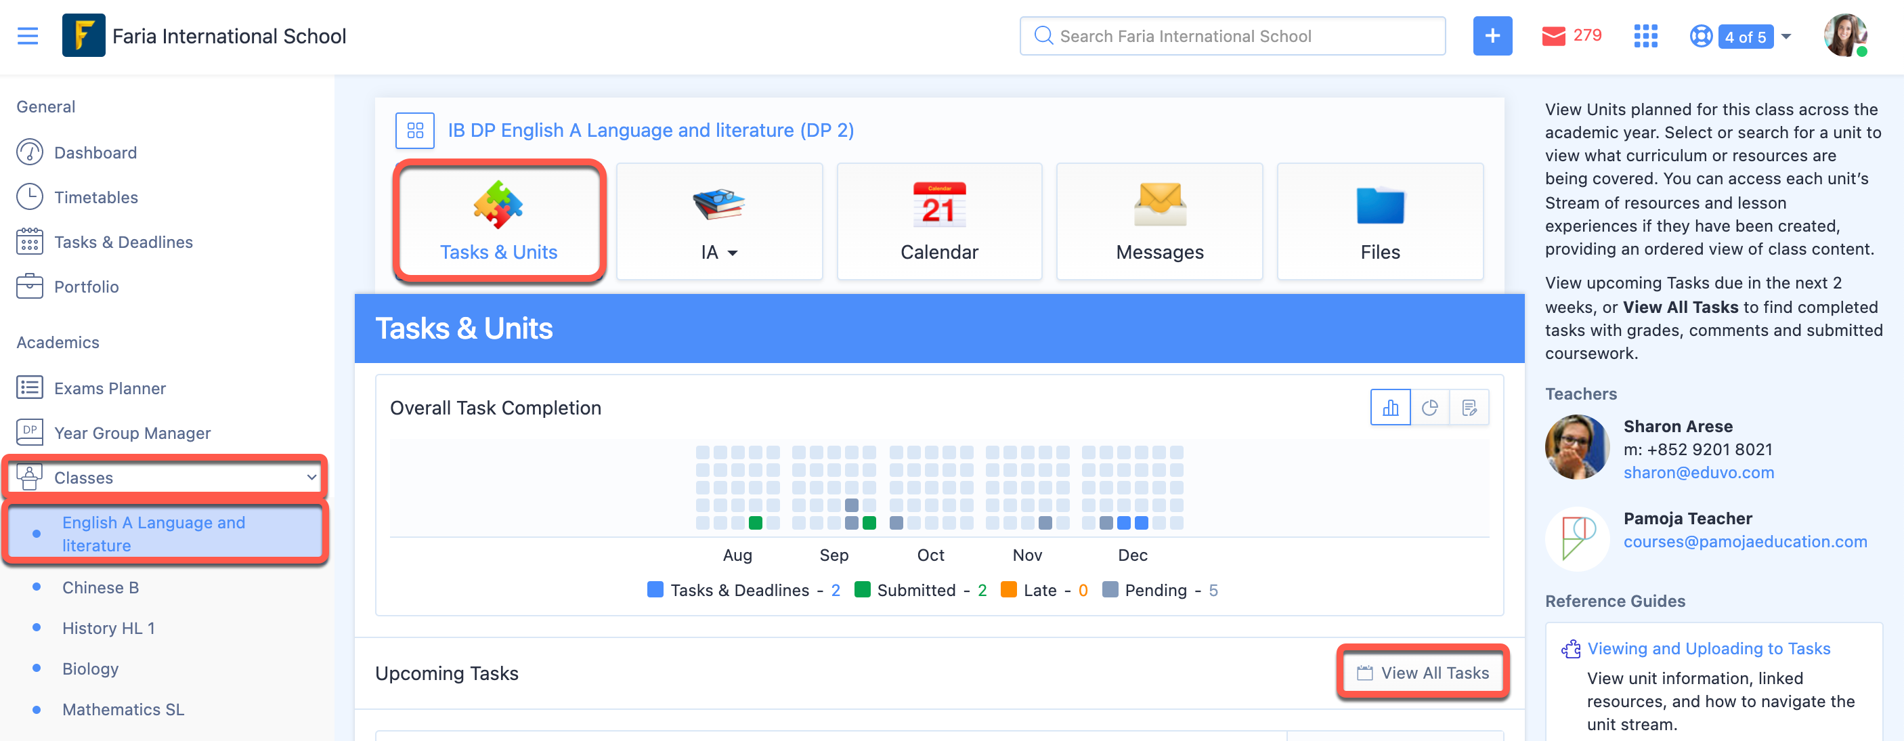Open Year Group Manager in sidebar

pos(132,433)
